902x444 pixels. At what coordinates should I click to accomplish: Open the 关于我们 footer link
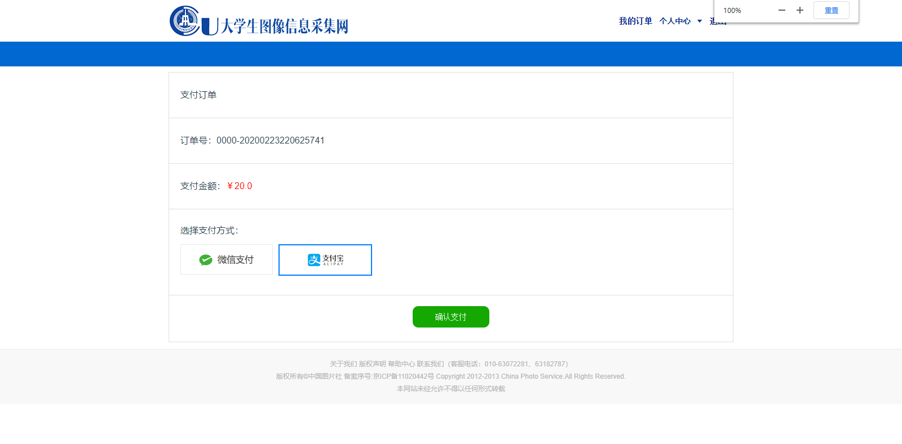click(x=343, y=364)
